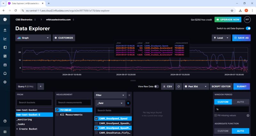Click the SAVE AS button
Screen dimensions: 256x136
tap(241, 38)
